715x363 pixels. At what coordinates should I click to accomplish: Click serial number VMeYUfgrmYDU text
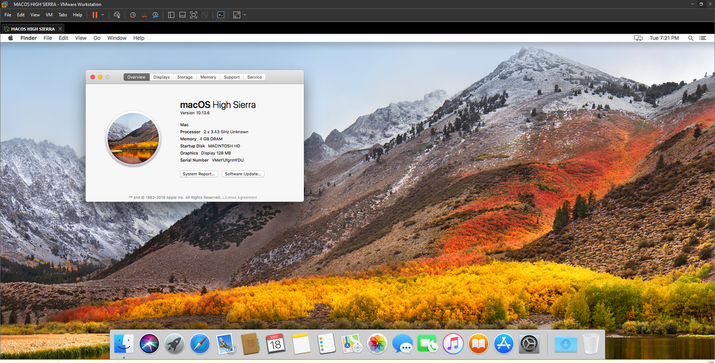(227, 160)
